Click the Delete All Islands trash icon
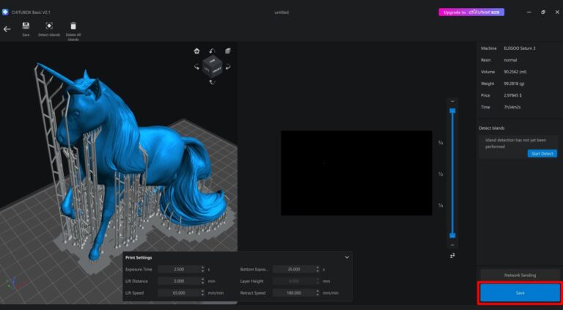Screen dimensions: 563x310 coord(73,26)
